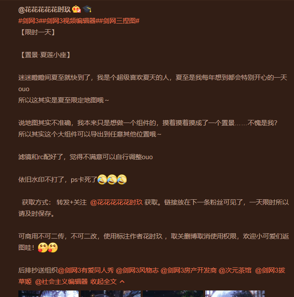Screen dimensions: 294x297
Task: Open the @次元茶馆 mention
Action: tap(235, 270)
